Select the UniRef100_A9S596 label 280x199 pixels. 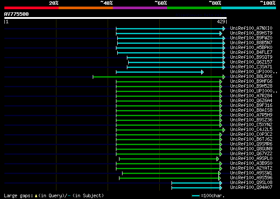[x=251, y=178]
